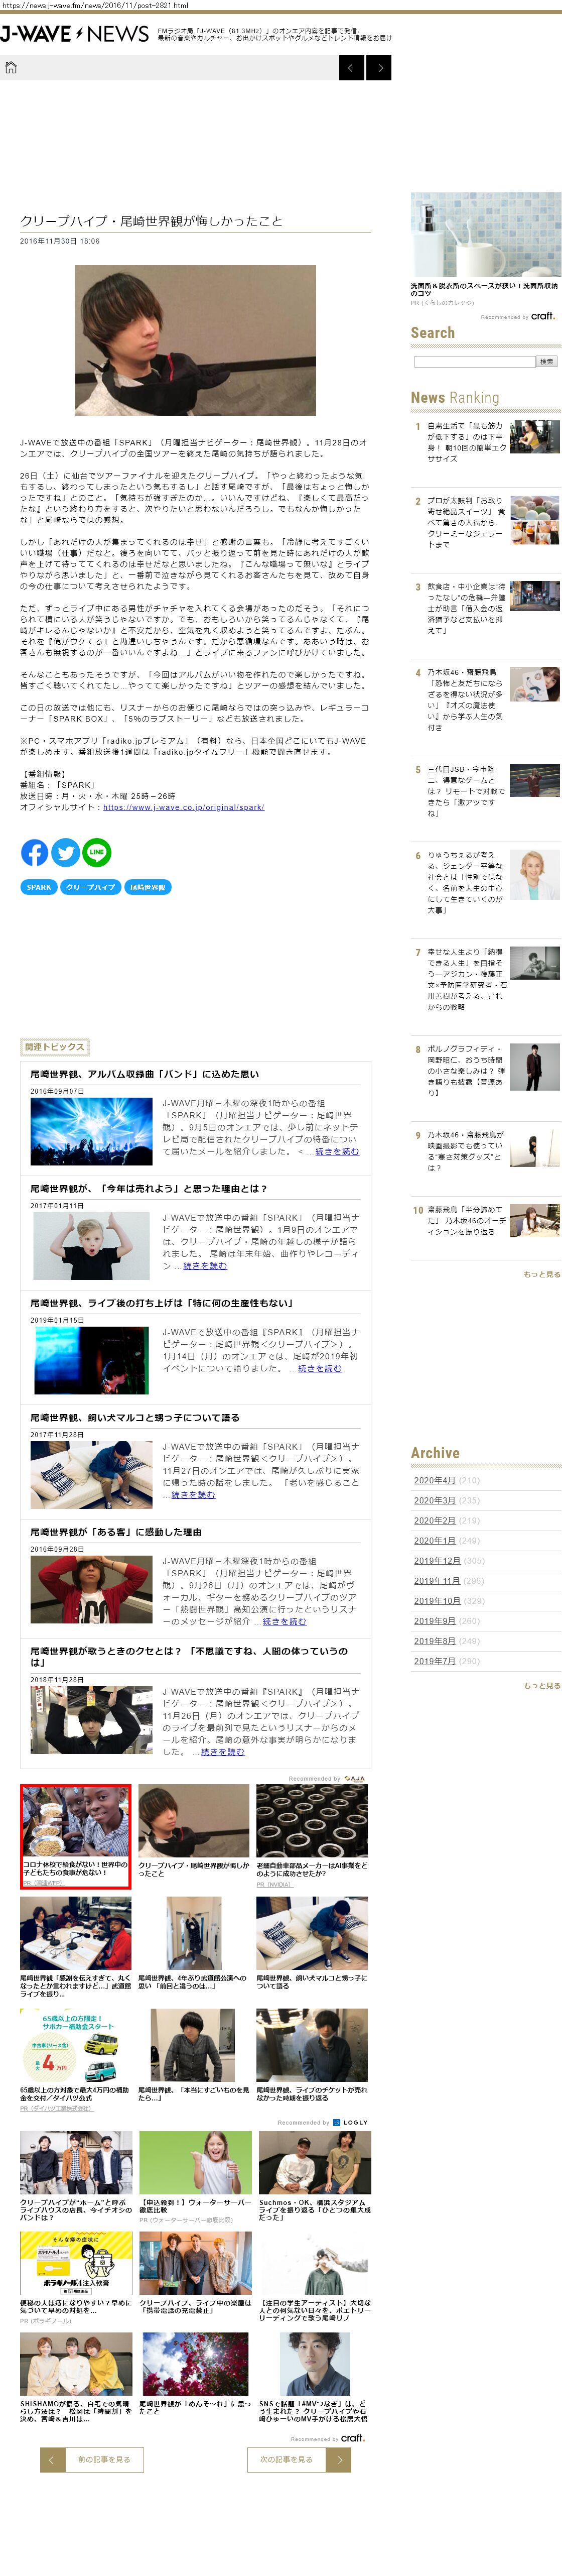Open ranking item 5 about 三代目JSB 今市隆二
This screenshot has height=2576, width=562.
[x=486, y=791]
